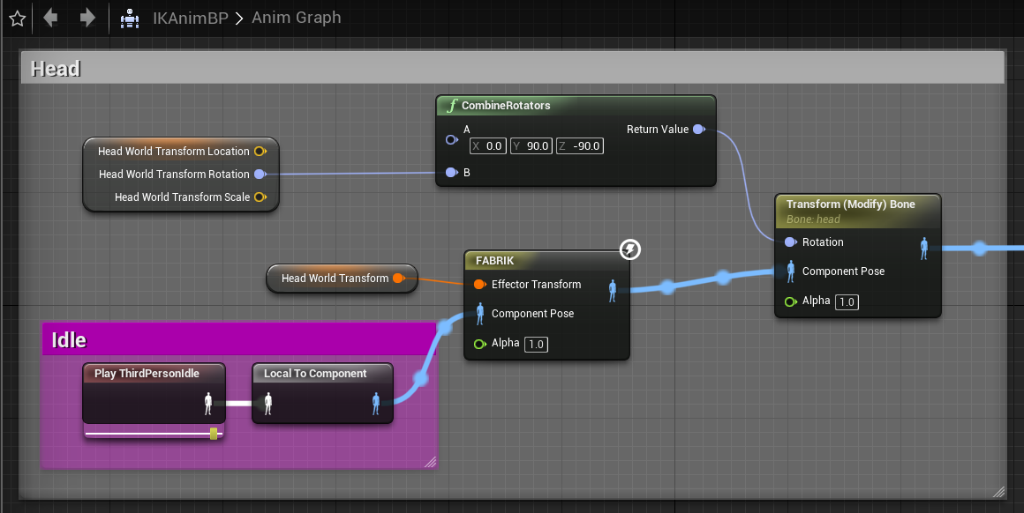Select the CombineRotators node title
Image resolution: width=1024 pixels, height=513 pixels.
click(506, 106)
